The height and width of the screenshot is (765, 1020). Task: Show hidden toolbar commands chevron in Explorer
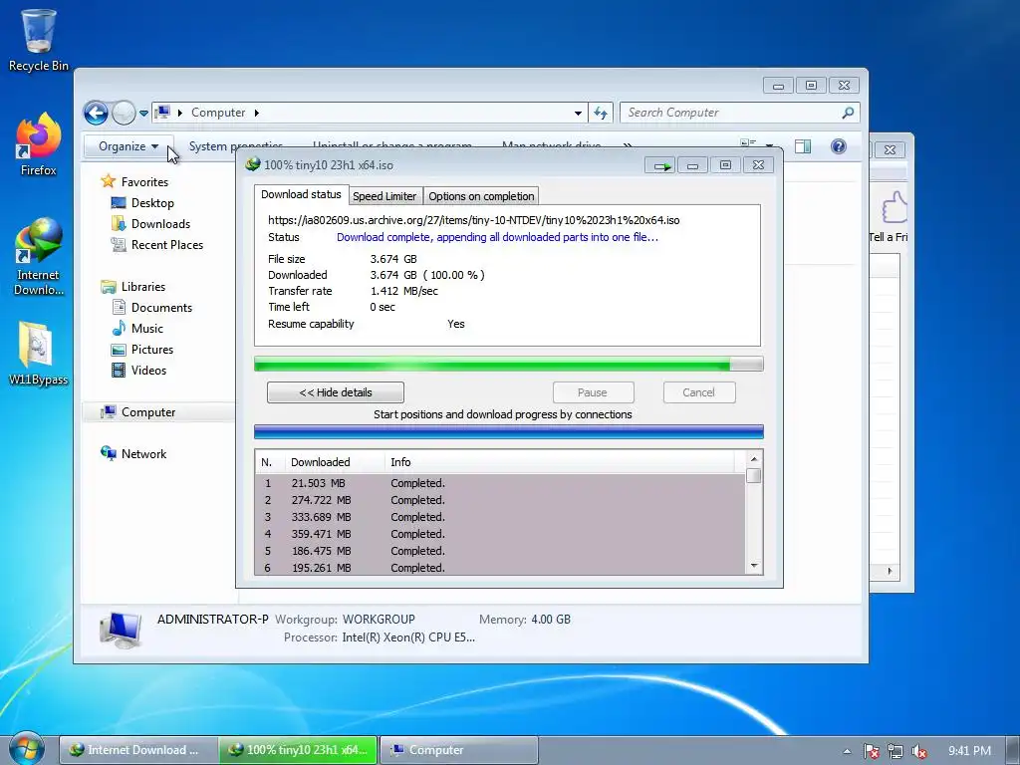628,145
